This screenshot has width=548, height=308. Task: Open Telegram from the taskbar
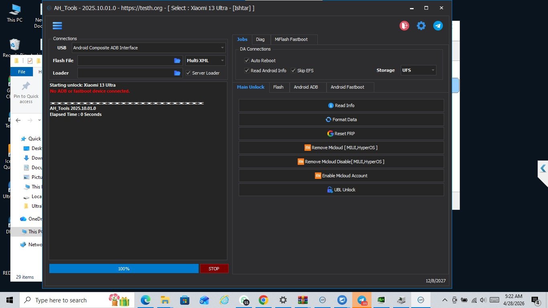(x=362, y=300)
